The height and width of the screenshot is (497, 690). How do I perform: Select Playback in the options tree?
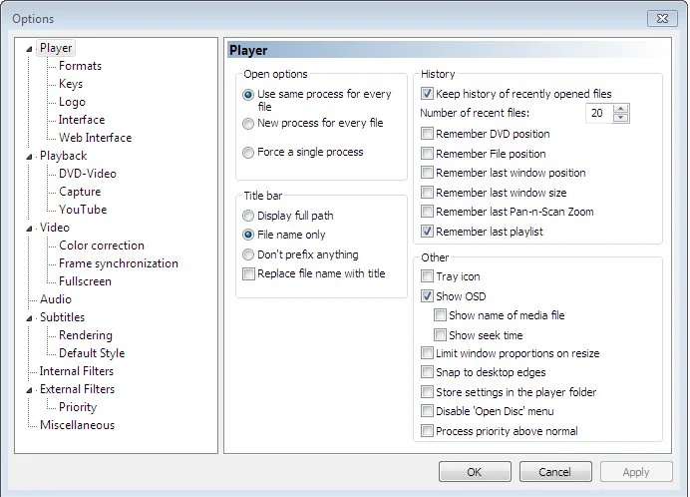63,156
